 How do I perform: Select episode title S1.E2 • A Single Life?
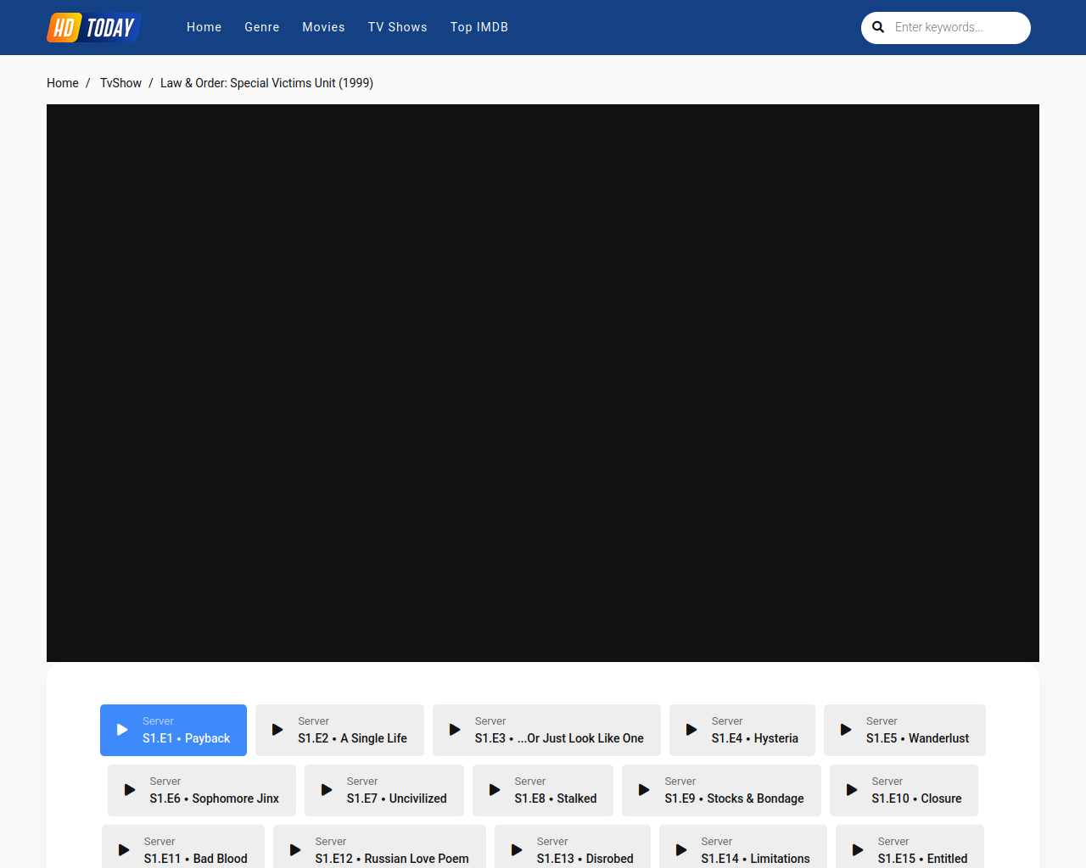point(352,738)
